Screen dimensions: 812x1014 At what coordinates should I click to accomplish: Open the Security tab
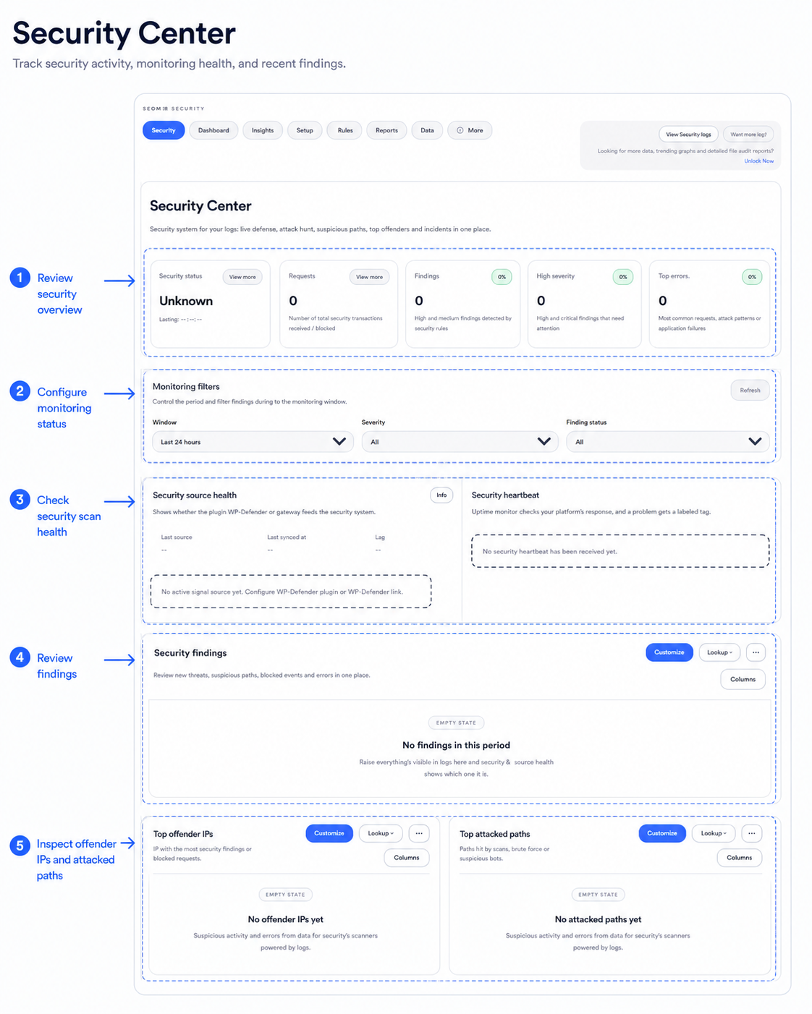click(164, 130)
